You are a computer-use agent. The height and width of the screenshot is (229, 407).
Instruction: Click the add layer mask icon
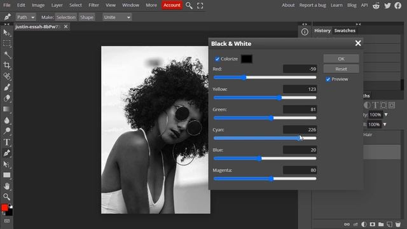[373, 224]
